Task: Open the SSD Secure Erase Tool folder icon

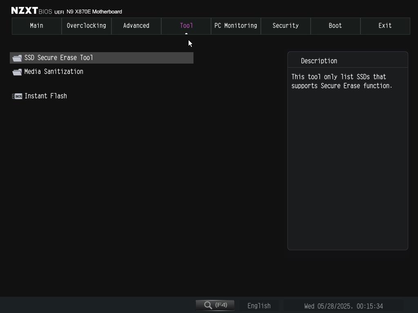Action: tap(17, 58)
